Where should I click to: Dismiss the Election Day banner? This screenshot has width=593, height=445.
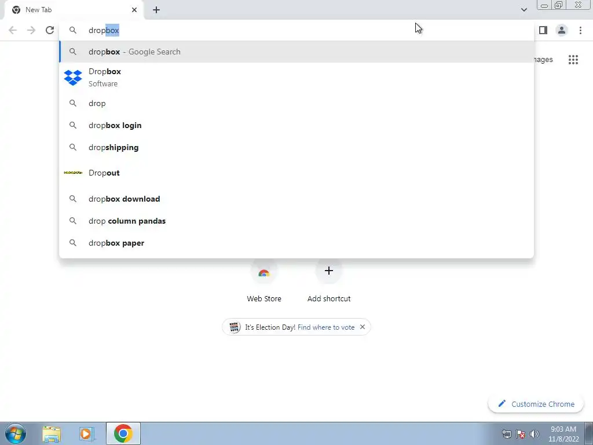pyautogui.click(x=363, y=327)
